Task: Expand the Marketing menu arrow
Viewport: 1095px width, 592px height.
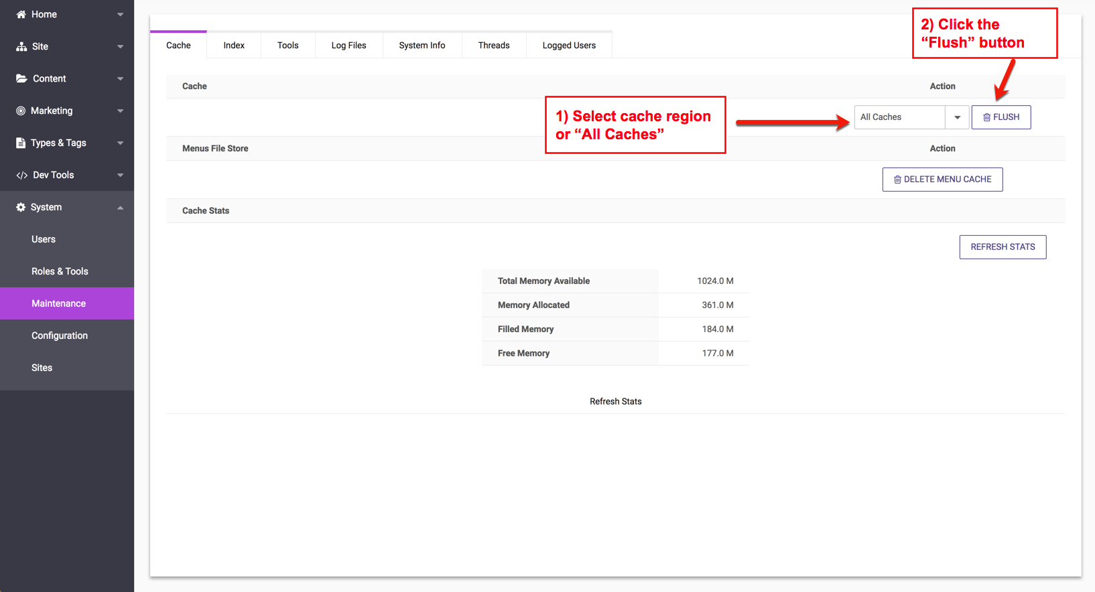Action: (x=121, y=110)
